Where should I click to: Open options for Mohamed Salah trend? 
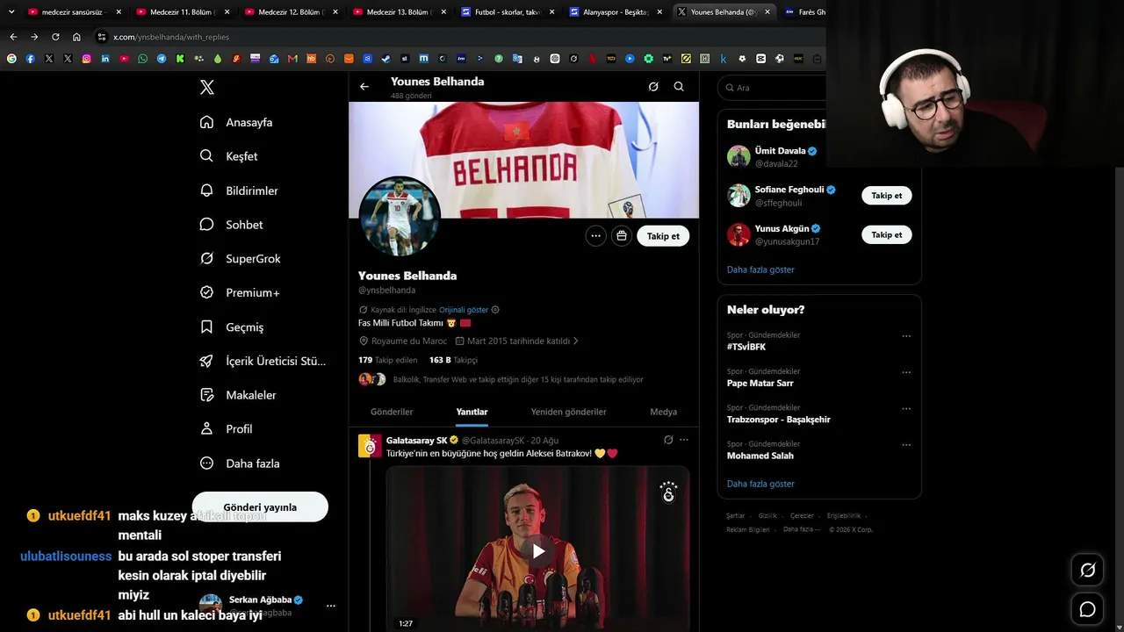(x=906, y=445)
